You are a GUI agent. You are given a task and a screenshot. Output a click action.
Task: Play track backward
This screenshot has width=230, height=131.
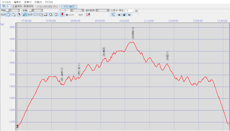119,15
